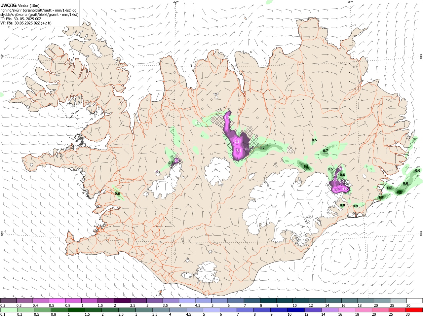This screenshot has height=317, width=423.
Task: Click the slate blue 6–7 snow legend swatch
Action: (236, 301)
